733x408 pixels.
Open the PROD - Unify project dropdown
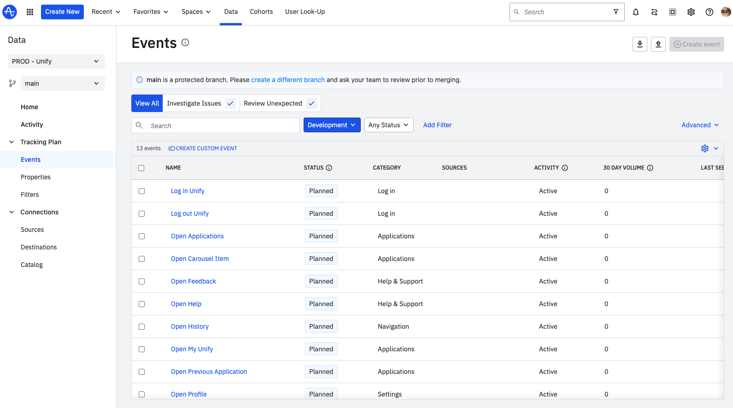point(56,61)
